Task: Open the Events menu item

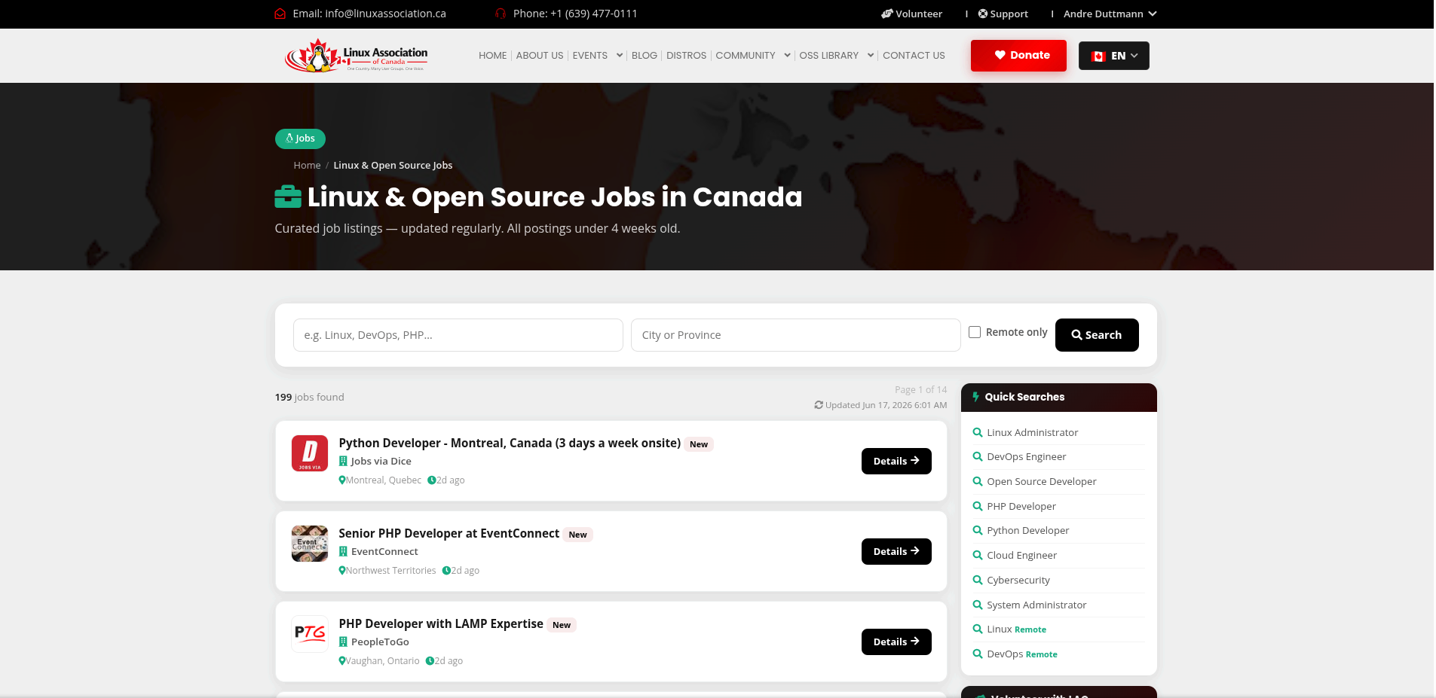Action: pyautogui.click(x=590, y=56)
